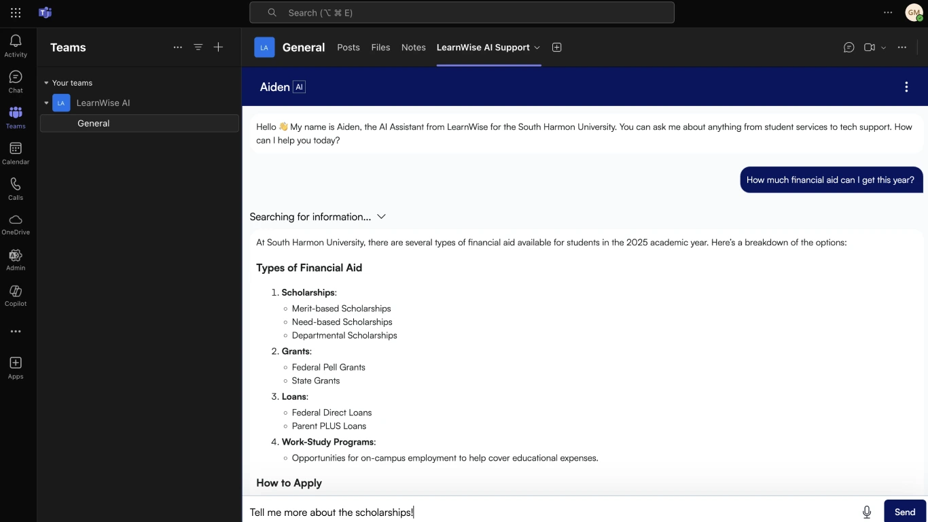Click Parent PLUS Loans list item
This screenshot has height=522, width=928.
pos(329,426)
